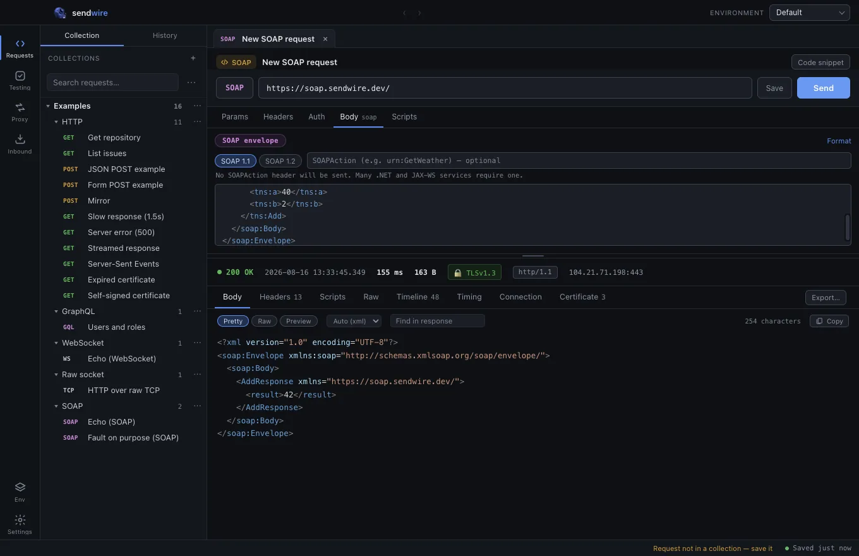Screen dimensions: 859x556
Task: Go forward with the navigation arrow
Action: pos(419,13)
